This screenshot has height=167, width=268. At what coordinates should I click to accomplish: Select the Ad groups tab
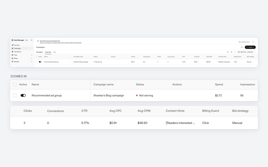tap(48, 52)
